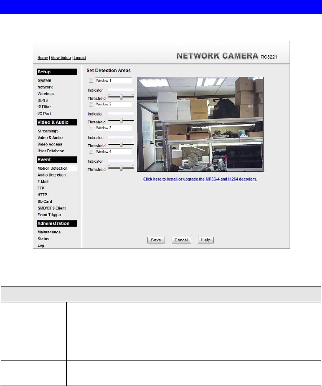The height and width of the screenshot is (386, 322).
Task: Open the View Video link
Action: [x=61, y=58]
